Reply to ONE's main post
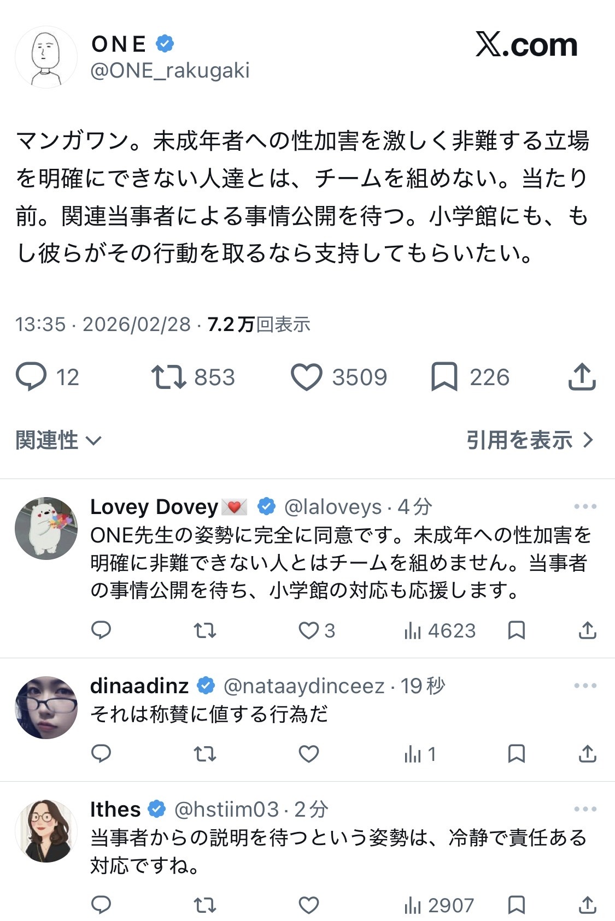 tap(32, 377)
